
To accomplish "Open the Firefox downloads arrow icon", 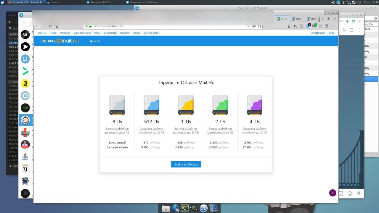I will [289, 26].
